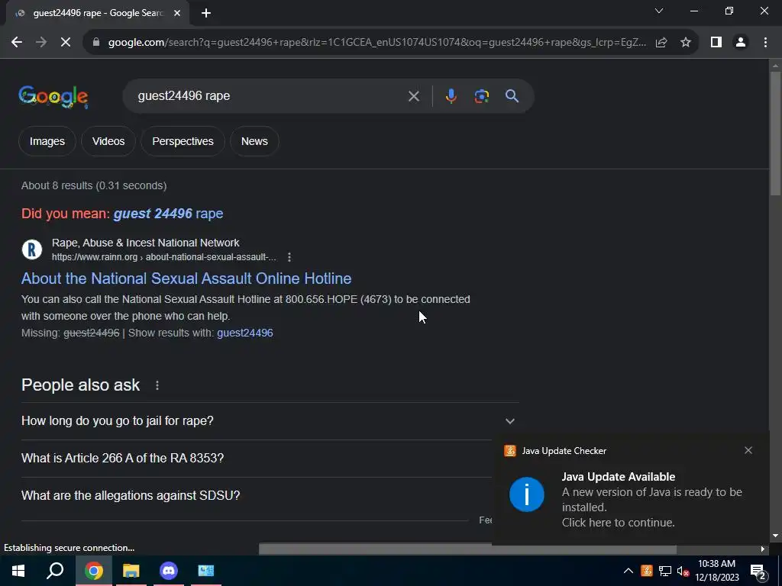Open a new browser tab

click(x=206, y=13)
